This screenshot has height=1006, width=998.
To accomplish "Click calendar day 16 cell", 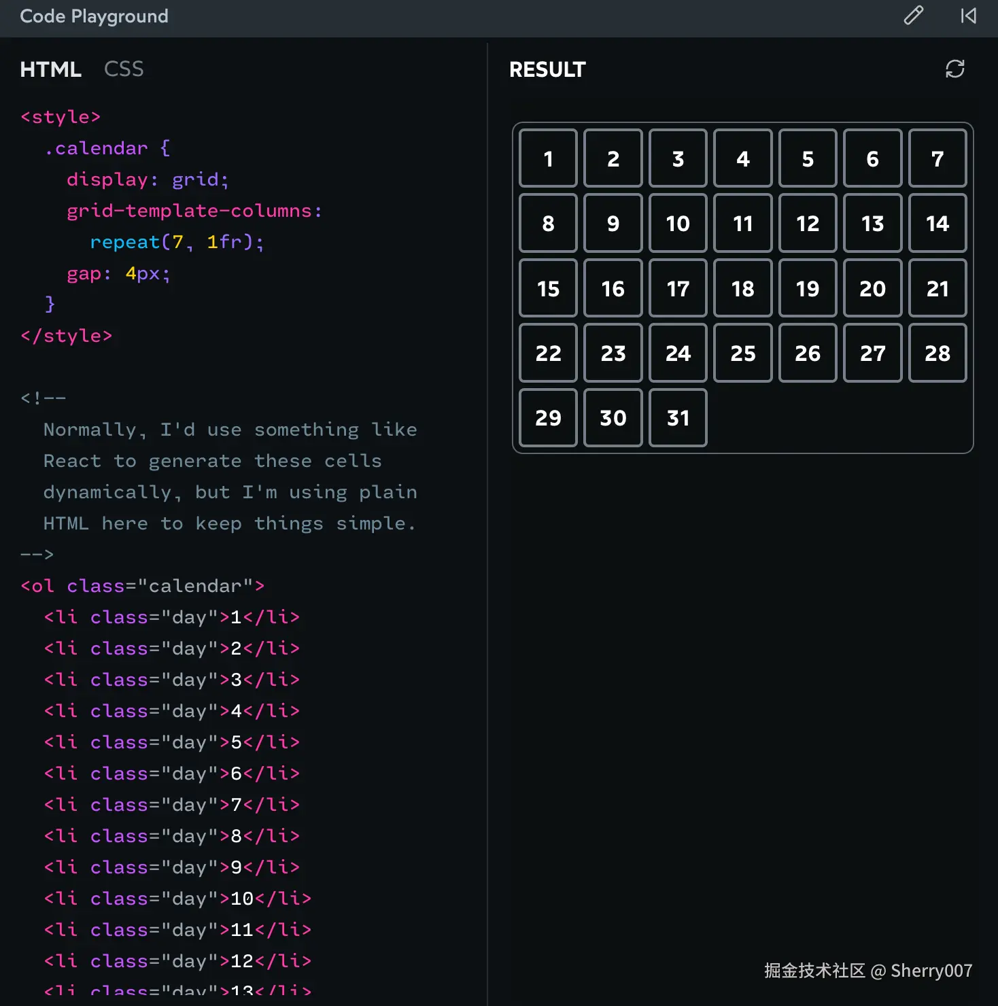I will click(613, 288).
